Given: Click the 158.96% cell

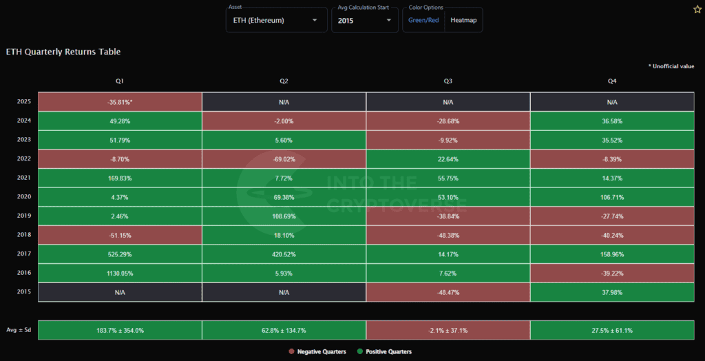Looking at the screenshot, I should tap(612, 254).
